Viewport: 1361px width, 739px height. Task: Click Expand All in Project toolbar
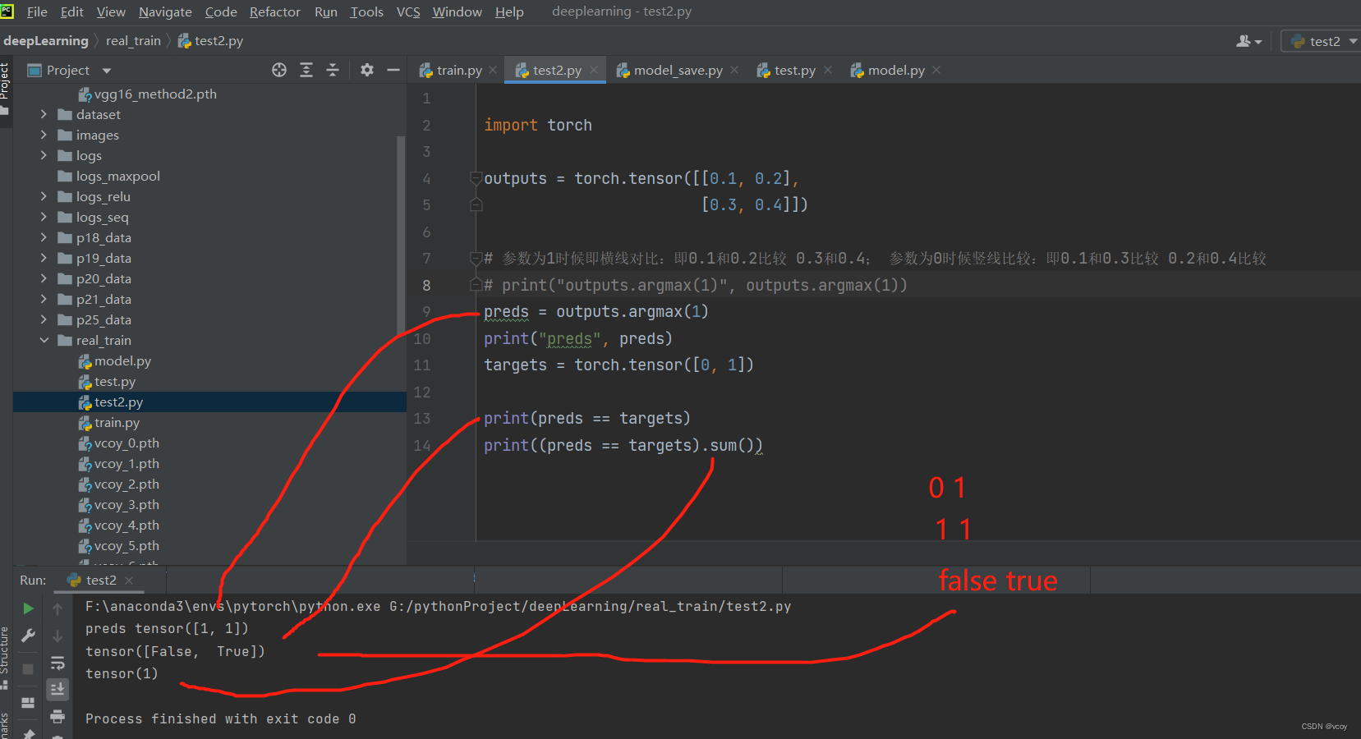(x=306, y=70)
